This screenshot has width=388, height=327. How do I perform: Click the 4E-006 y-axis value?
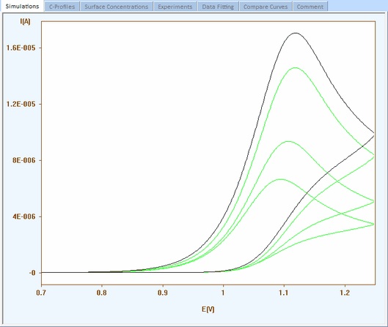(23, 217)
